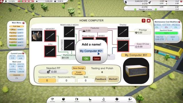The image size is (183, 103).
Task: Open Office in Main Menu
Action: pos(13,29)
